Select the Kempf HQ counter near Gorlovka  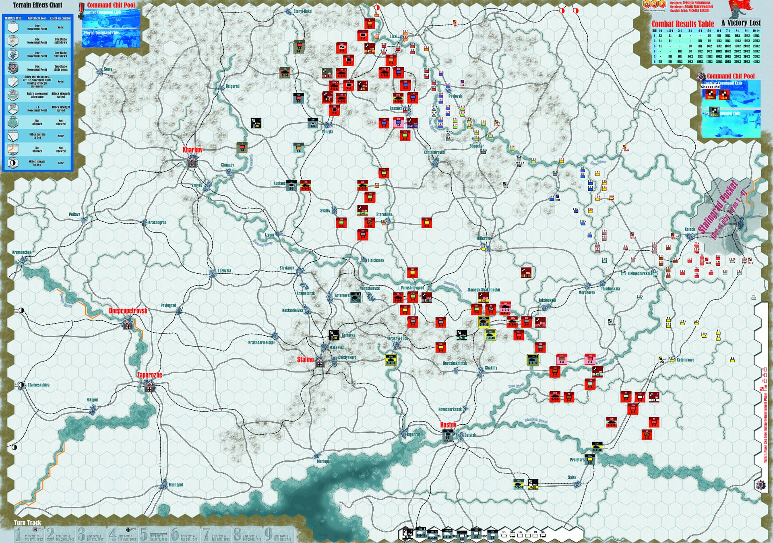[x=334, y=335]
